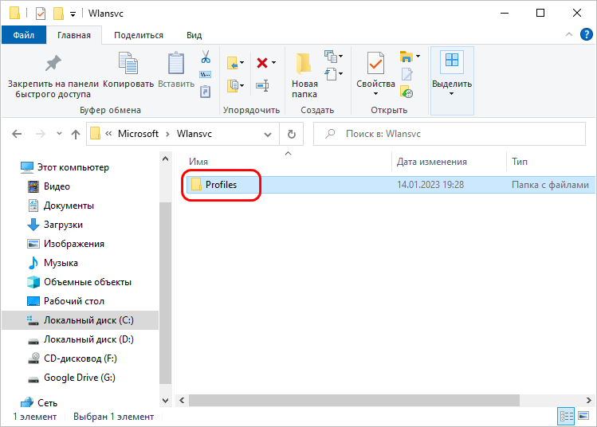Click the Move to folder icon
Screen dimensions: 597x427
coord(232,63)
